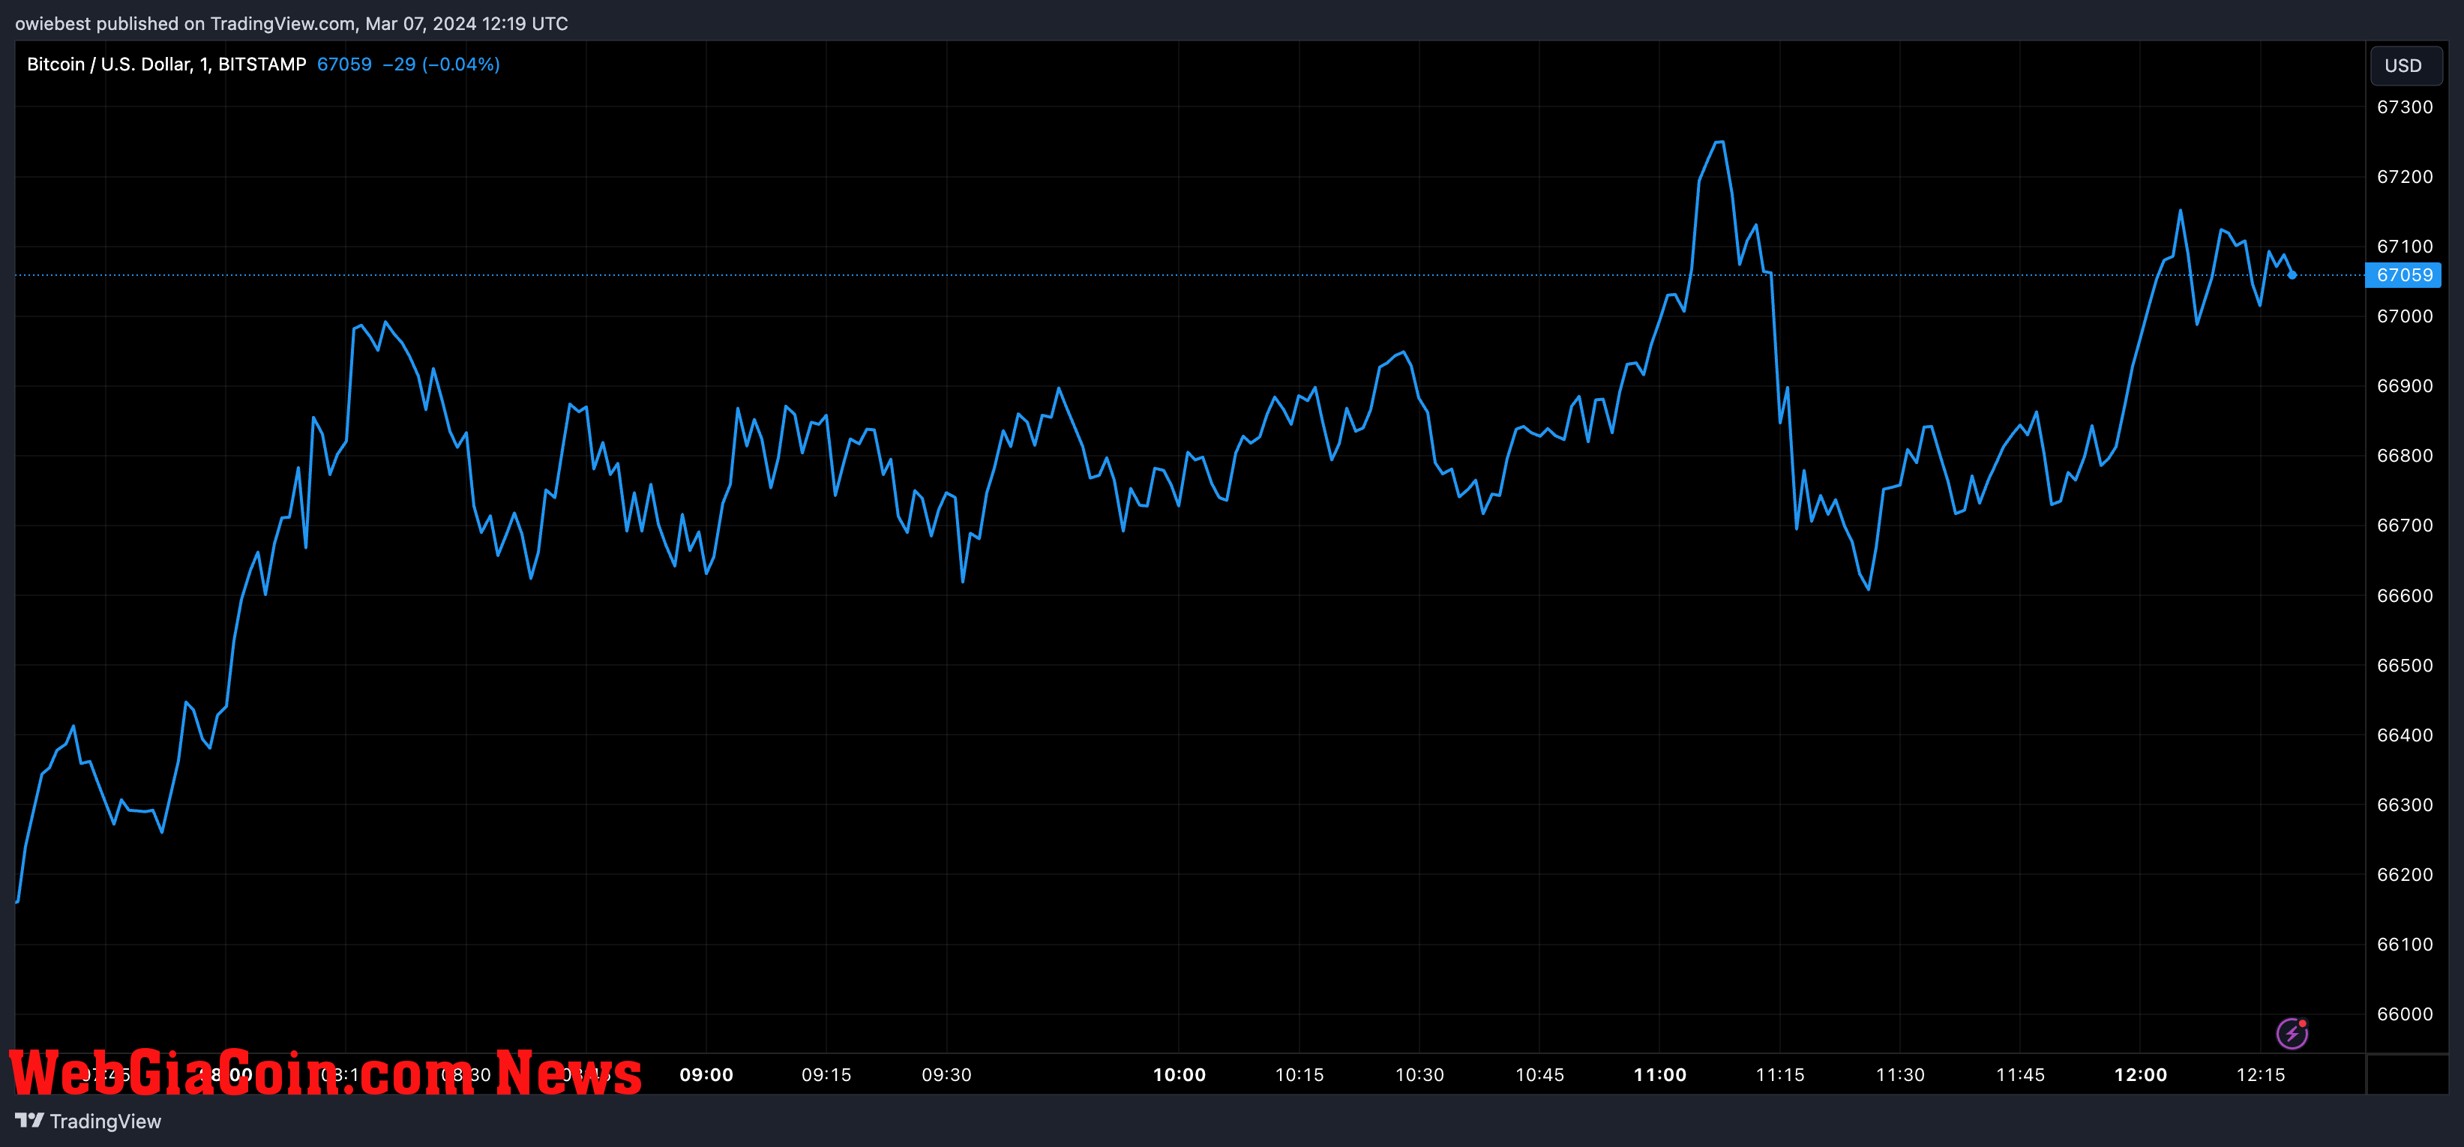
Task: Click the USD currency button
Action: [2404, 65]
